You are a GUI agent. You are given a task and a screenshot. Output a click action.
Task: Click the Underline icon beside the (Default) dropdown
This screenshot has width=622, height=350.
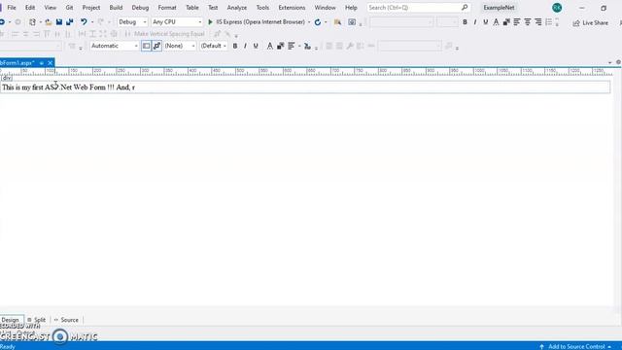click(x=256, y=46)
